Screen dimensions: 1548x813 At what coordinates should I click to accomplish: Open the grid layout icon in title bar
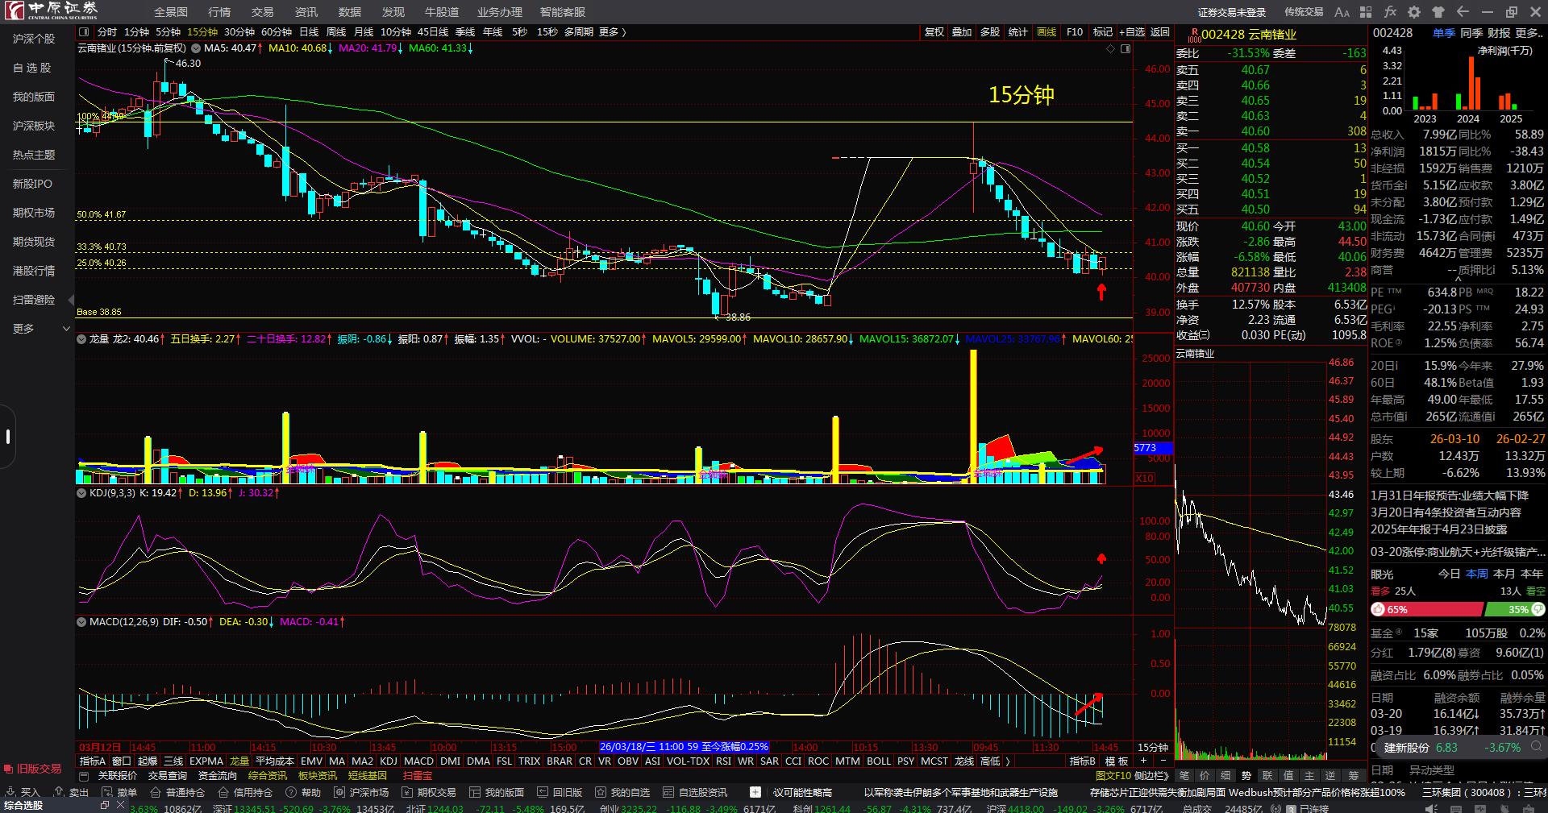coord(1366,12)
